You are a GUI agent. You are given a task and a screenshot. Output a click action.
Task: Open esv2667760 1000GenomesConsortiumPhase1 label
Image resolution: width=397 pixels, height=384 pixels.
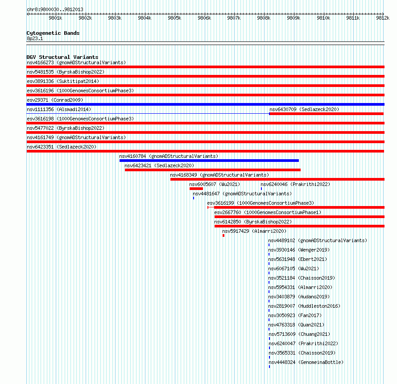[268, 212]
